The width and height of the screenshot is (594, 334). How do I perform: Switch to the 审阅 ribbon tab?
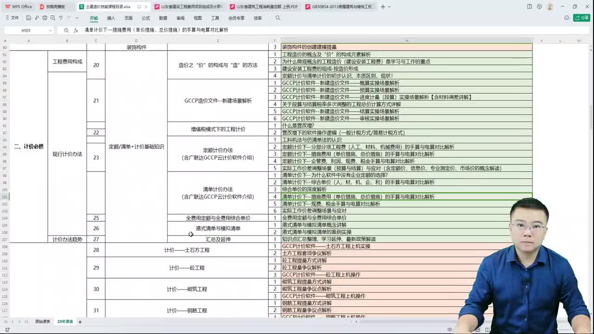click(181, 18)
